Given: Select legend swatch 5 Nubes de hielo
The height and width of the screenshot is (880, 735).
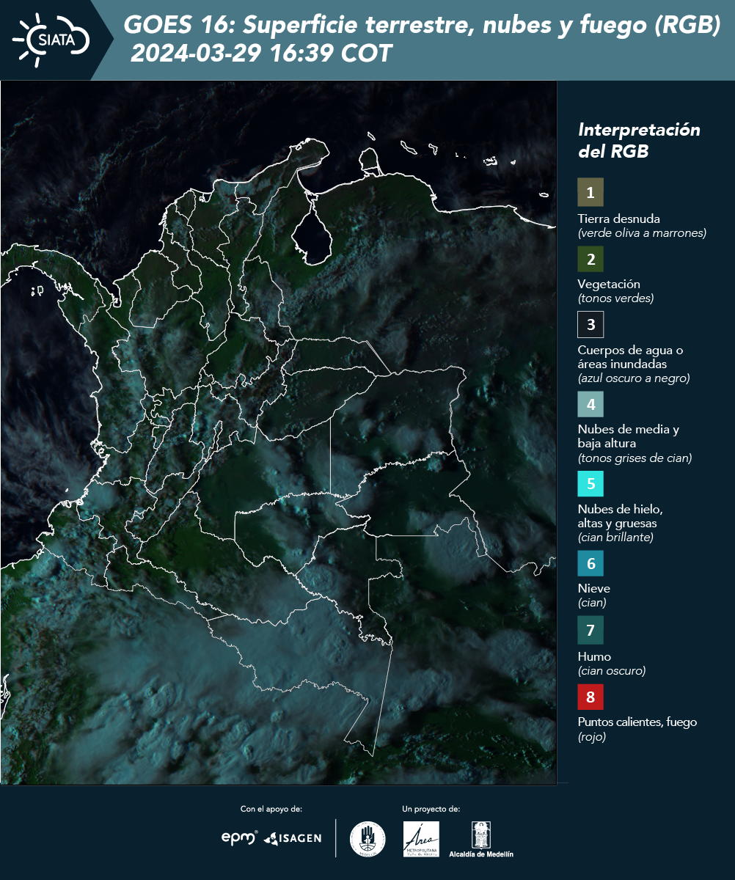Looking at the screenshot, I should (590, 484).
